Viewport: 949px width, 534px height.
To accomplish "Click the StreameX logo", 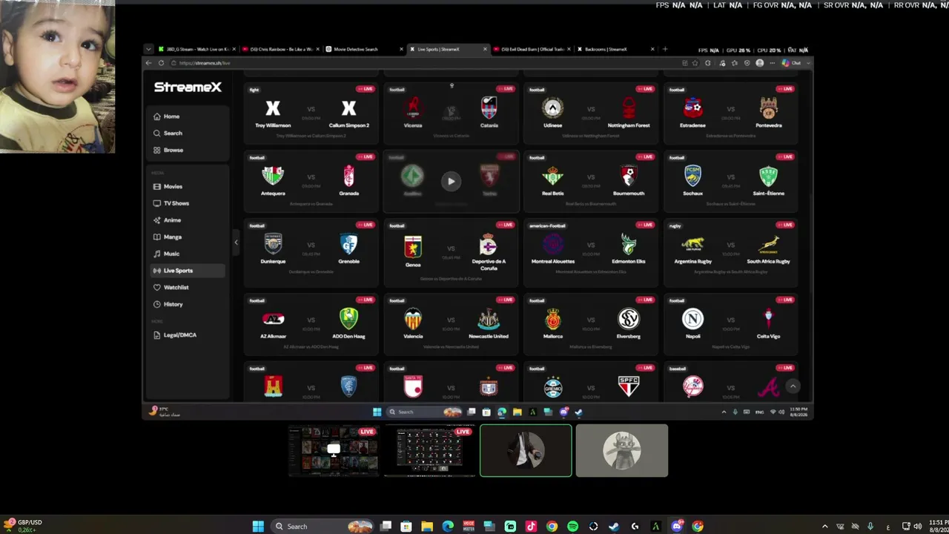I will click(x=188, y=88).
